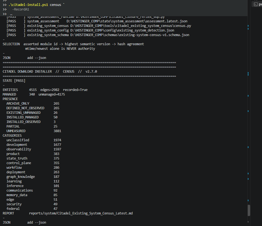Click the census.py file path
262x226 pixels.
pos(131,26)
